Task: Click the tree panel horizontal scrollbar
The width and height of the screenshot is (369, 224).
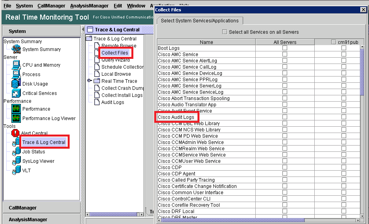Action: (x=113, y=214)
